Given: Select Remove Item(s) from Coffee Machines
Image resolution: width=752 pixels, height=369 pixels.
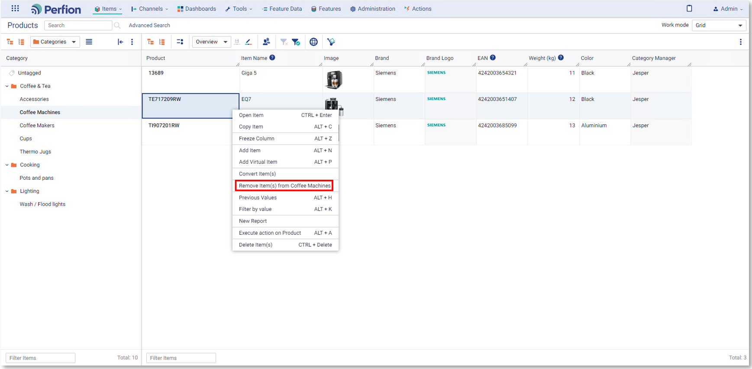Looking at the screenshot, I should click(x=284, y=186).
